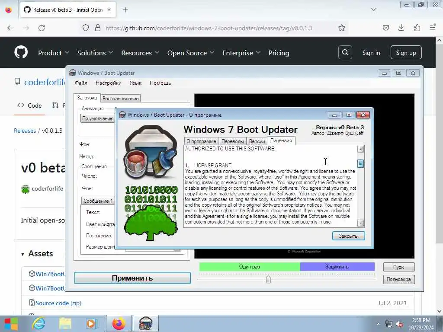
Task: Open Настройки menu
Action: click(x=109, y=83)
